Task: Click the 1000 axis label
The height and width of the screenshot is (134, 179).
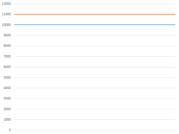Action: coord(7,119)
